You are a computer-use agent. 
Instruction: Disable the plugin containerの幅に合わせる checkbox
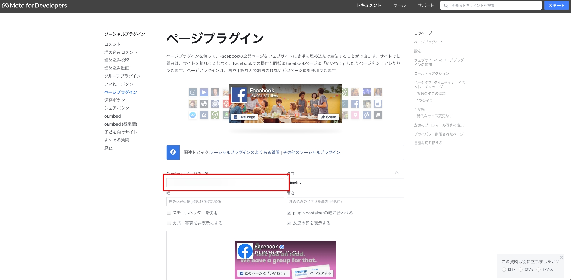(289, 213)
